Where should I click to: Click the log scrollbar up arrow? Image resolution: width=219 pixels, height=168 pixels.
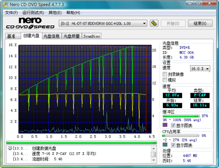[154, 148]
